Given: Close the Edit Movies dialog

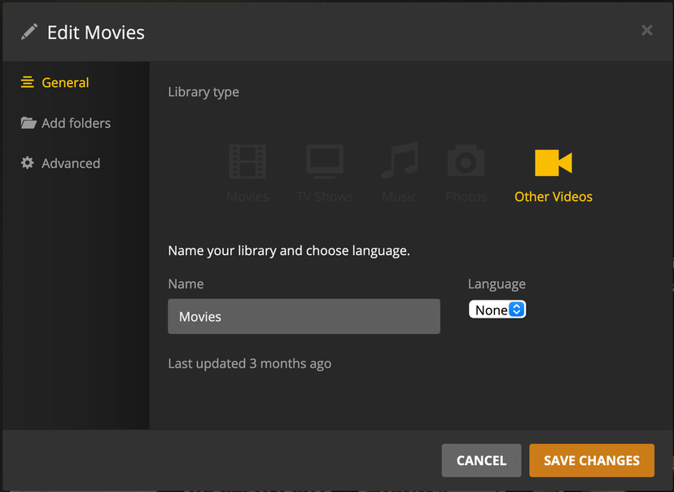Looking at the screenshot, I should pyautogui.click(x=647, y=30).
